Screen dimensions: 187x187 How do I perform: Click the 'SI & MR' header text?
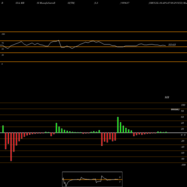tap(20, 3)
